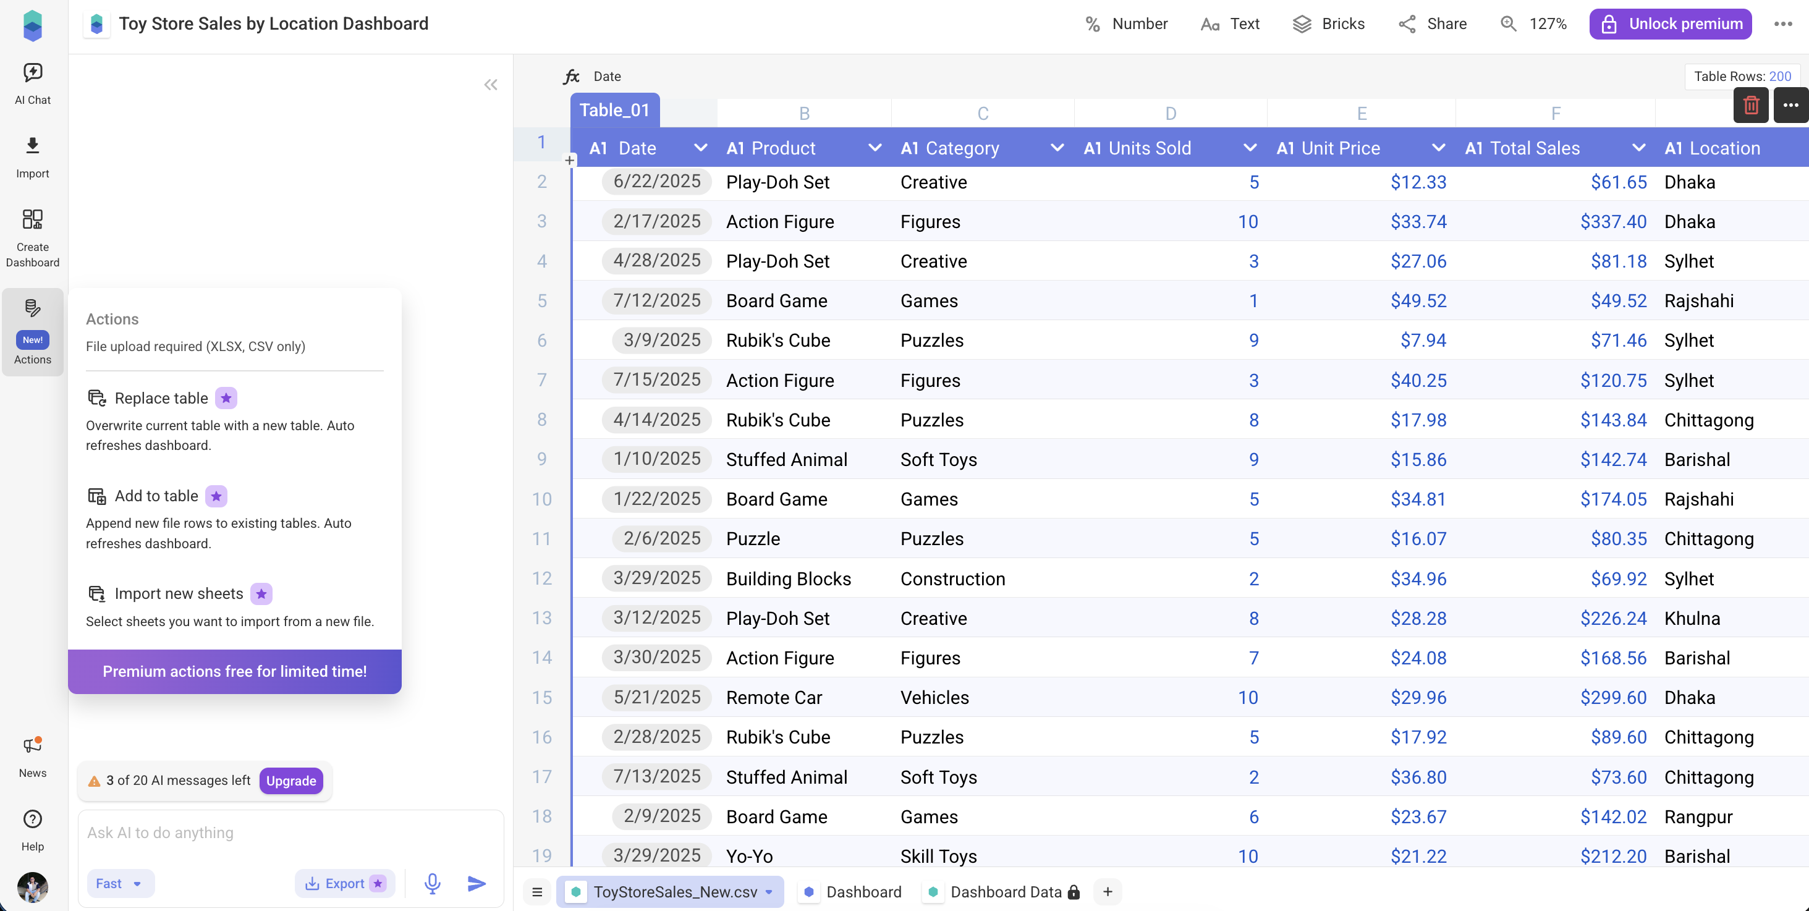Click the Unlock premium button
Viewport: 1809px width, 911px height.
[x=1670, y=24]
